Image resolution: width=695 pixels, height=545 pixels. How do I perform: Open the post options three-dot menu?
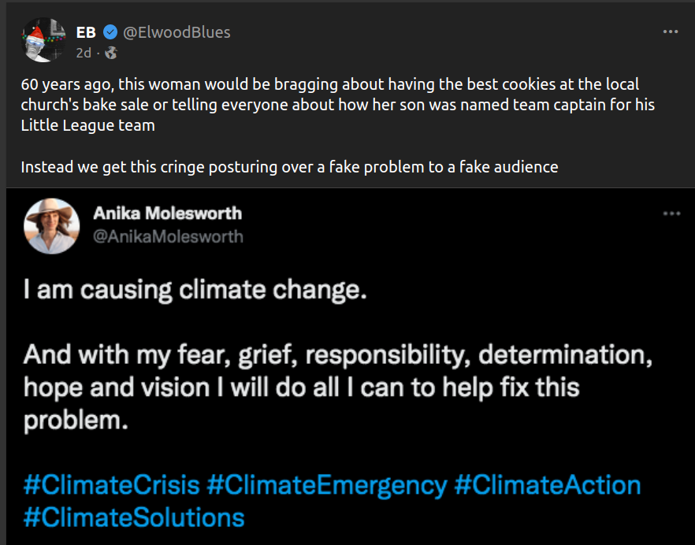pyautogui.click(x=671, y=32)
